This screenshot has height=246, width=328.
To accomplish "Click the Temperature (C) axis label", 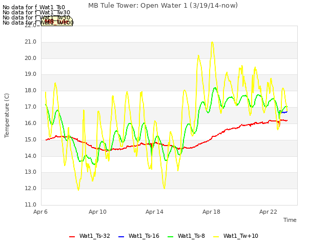I will [x=7, y=115].
